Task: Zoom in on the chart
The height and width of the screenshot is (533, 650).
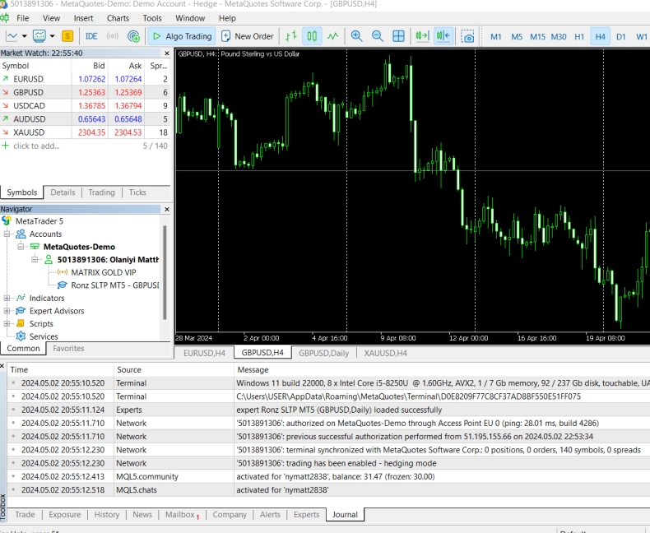Action: point(356,36)
